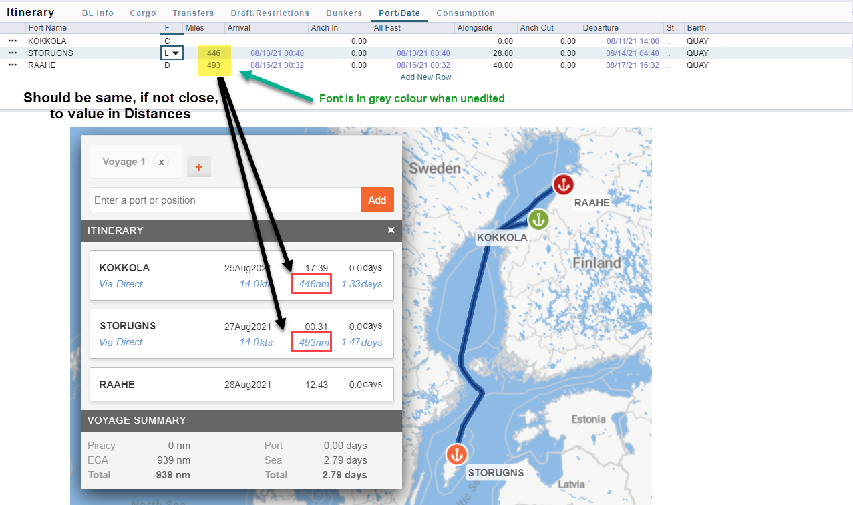The width and height of the screenshot is (853, 505).
Task: Open the row actions menu for STORUGNS
Action: click(x=11, y=53)
